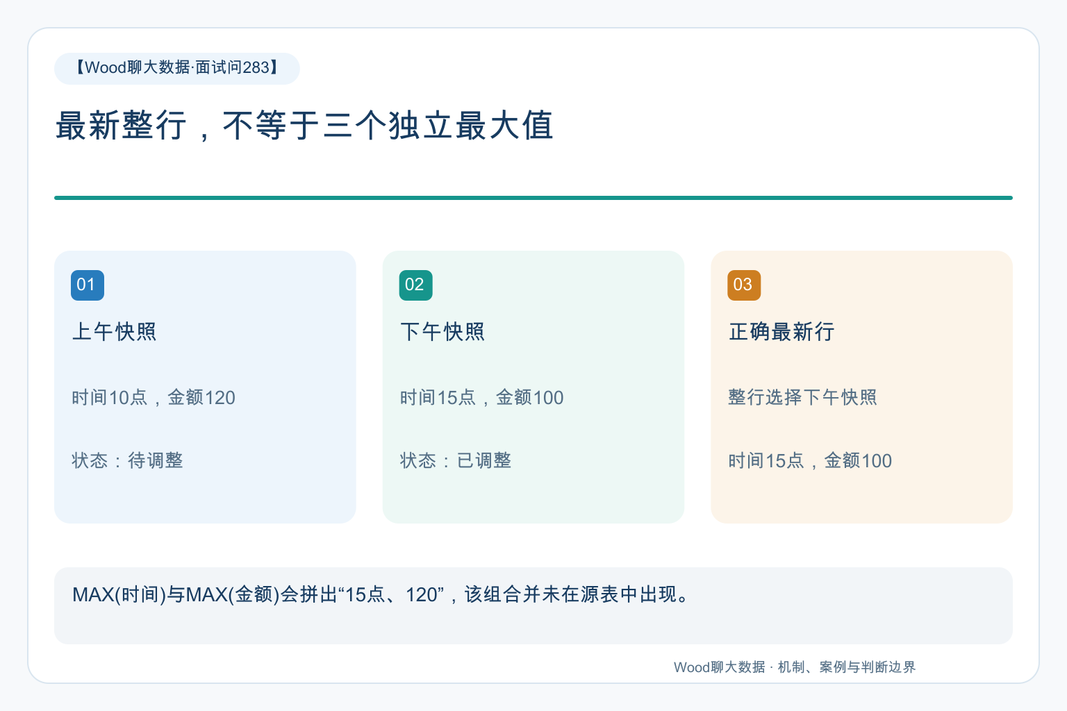Select the text 状态：待调整
The height and width of the screenshot is (711, 1067).
(127, 461)
